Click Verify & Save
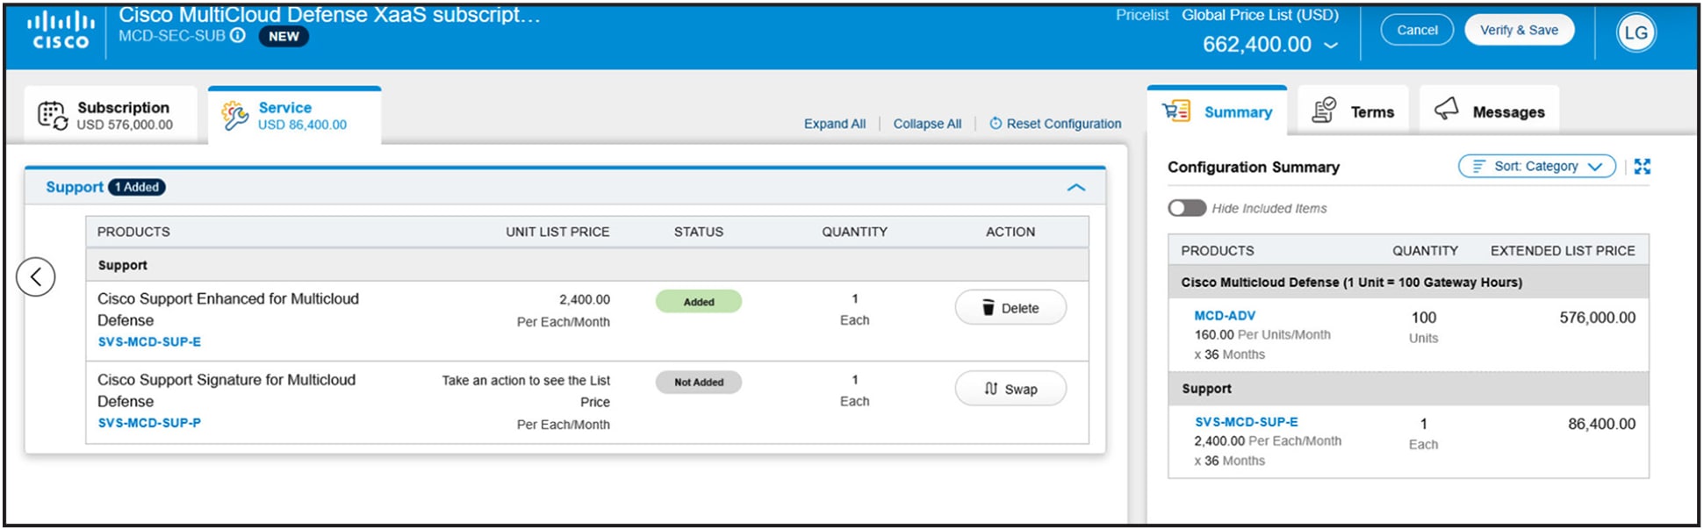The height and width of the screenshot is (530, 1704). [x=1519, y=30]
